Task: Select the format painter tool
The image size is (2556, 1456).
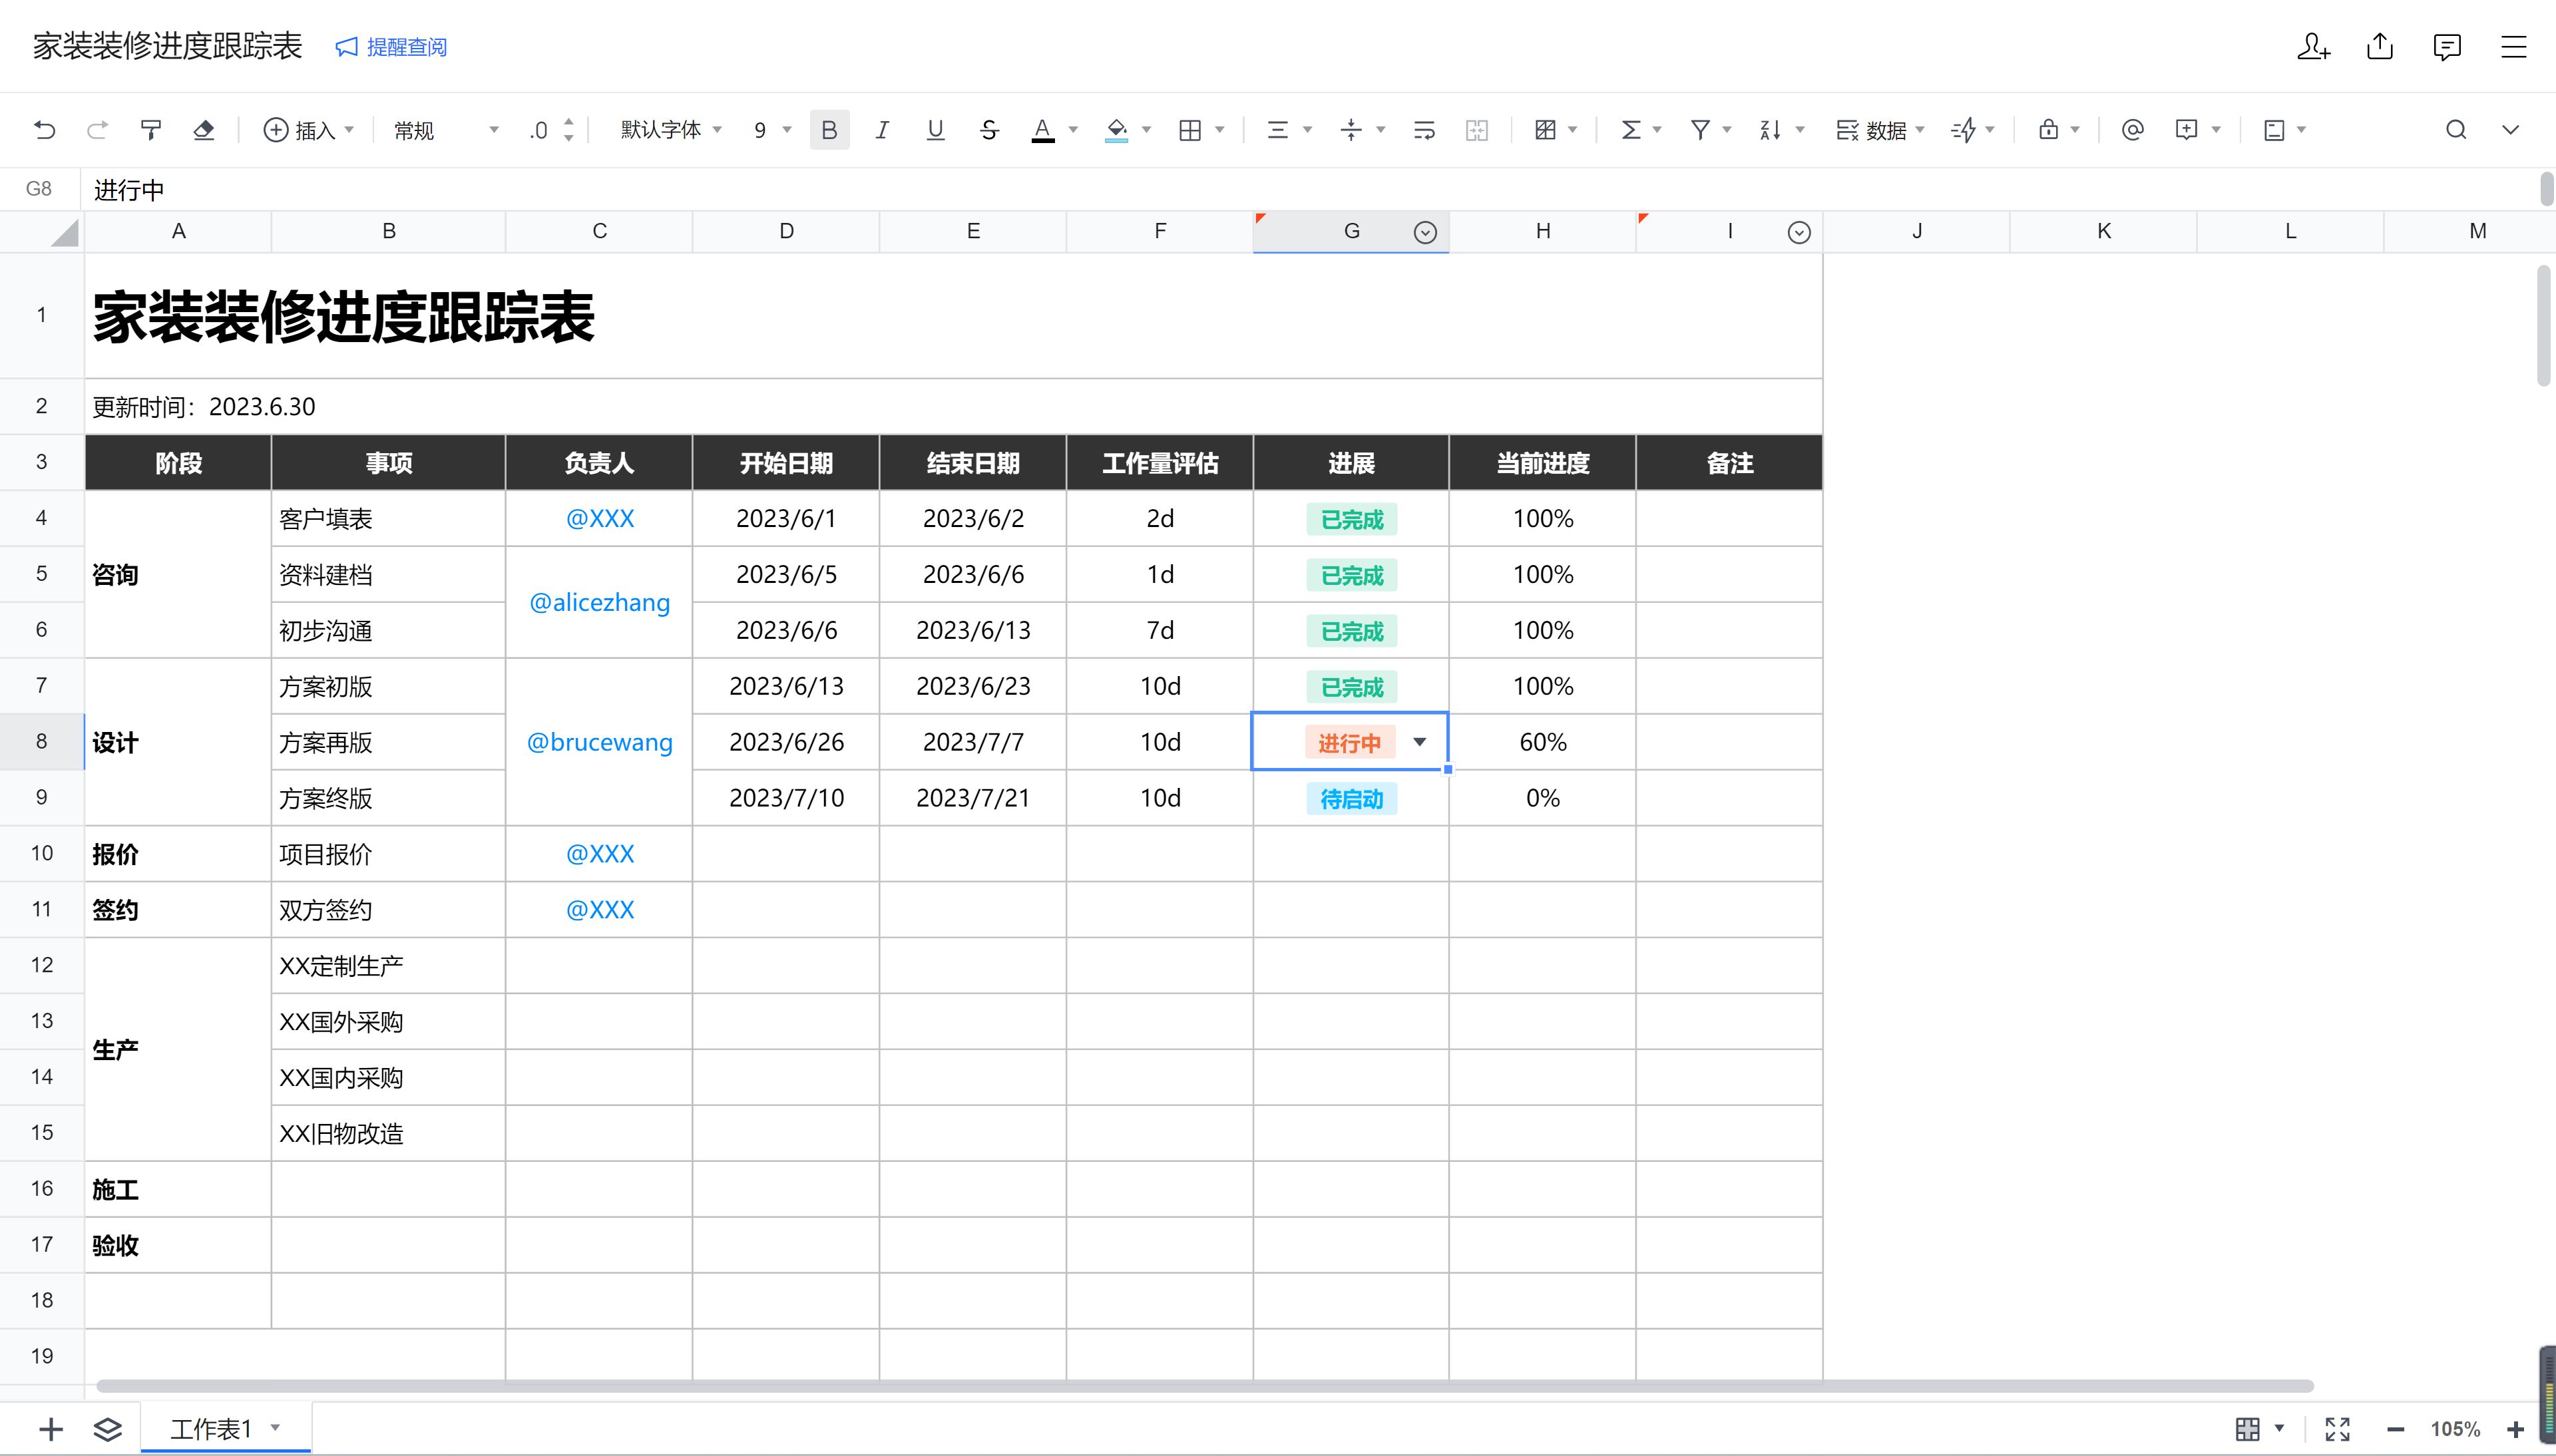Action: [x=151, y=130]
